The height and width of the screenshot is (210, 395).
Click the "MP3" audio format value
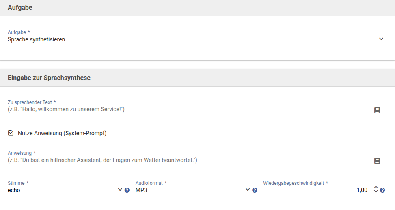pos(141,190)
